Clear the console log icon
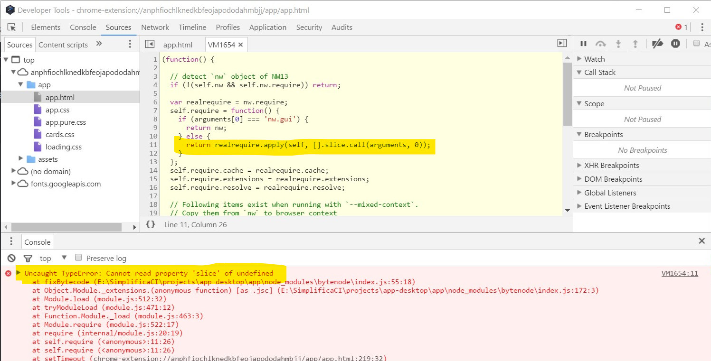 pyautogui.click(x=11, y=258)
